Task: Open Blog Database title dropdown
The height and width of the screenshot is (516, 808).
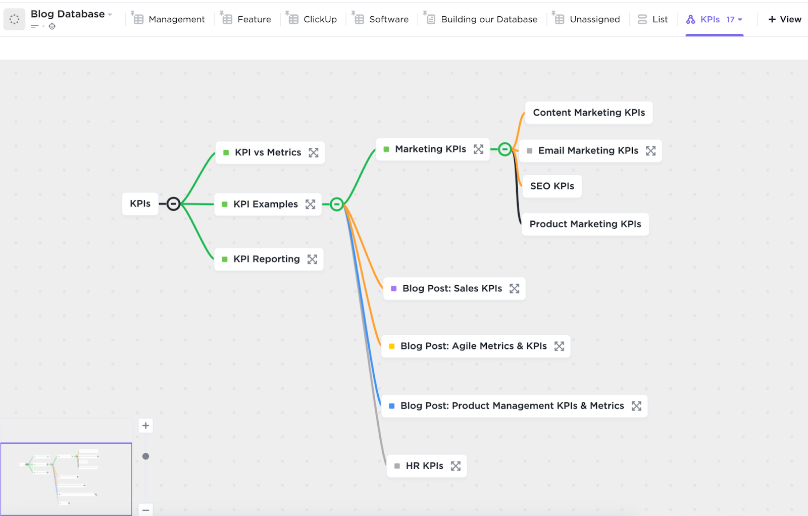Action: [x=110, y=15]
